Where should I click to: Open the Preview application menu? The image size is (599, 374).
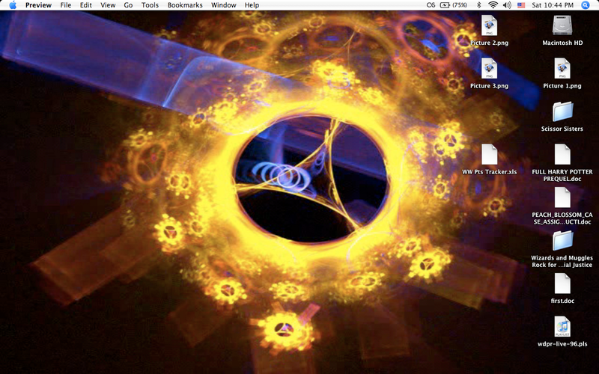pos(38,5)
